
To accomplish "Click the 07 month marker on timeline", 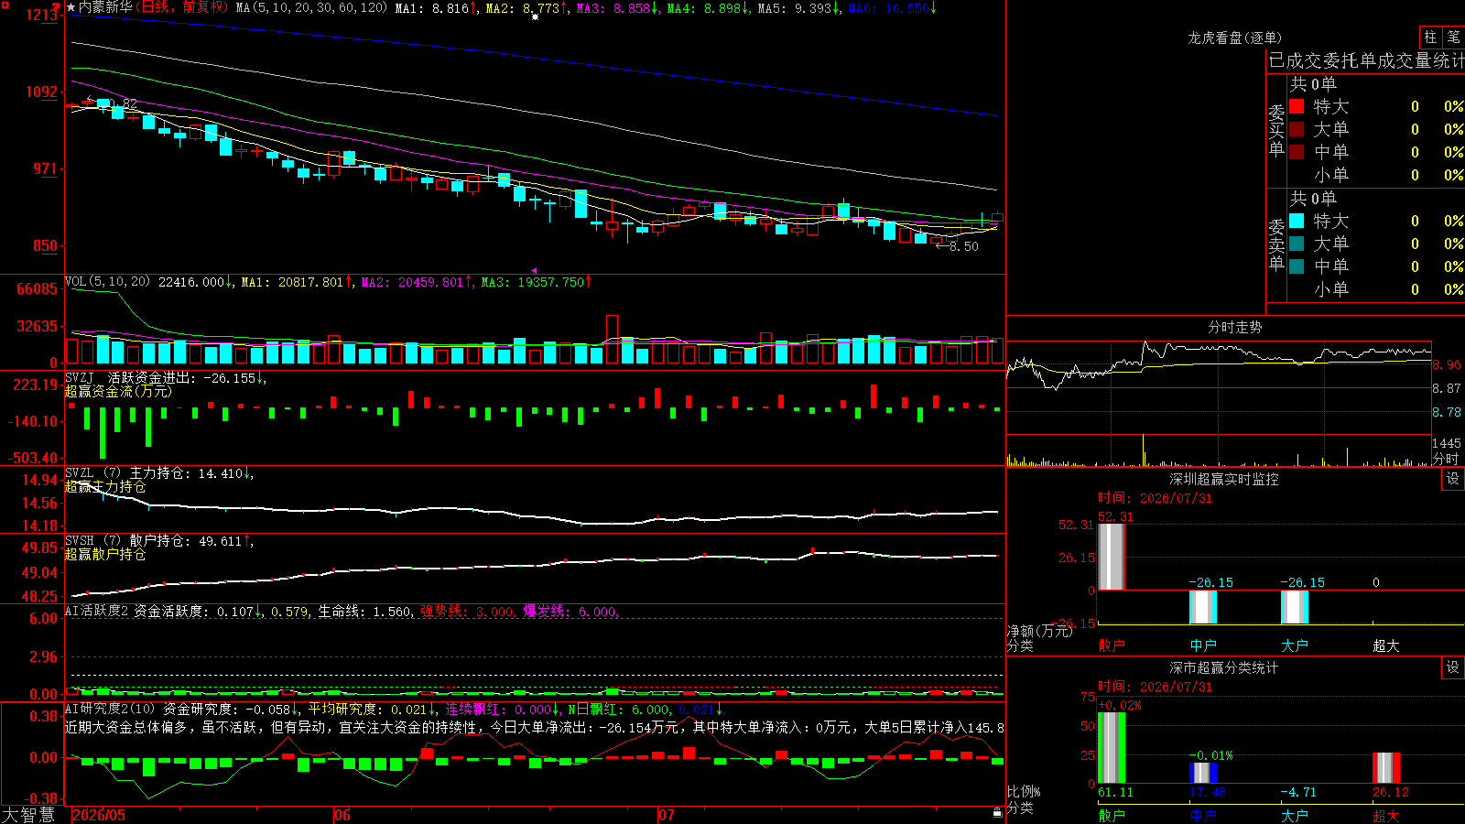I will [667, 815].
